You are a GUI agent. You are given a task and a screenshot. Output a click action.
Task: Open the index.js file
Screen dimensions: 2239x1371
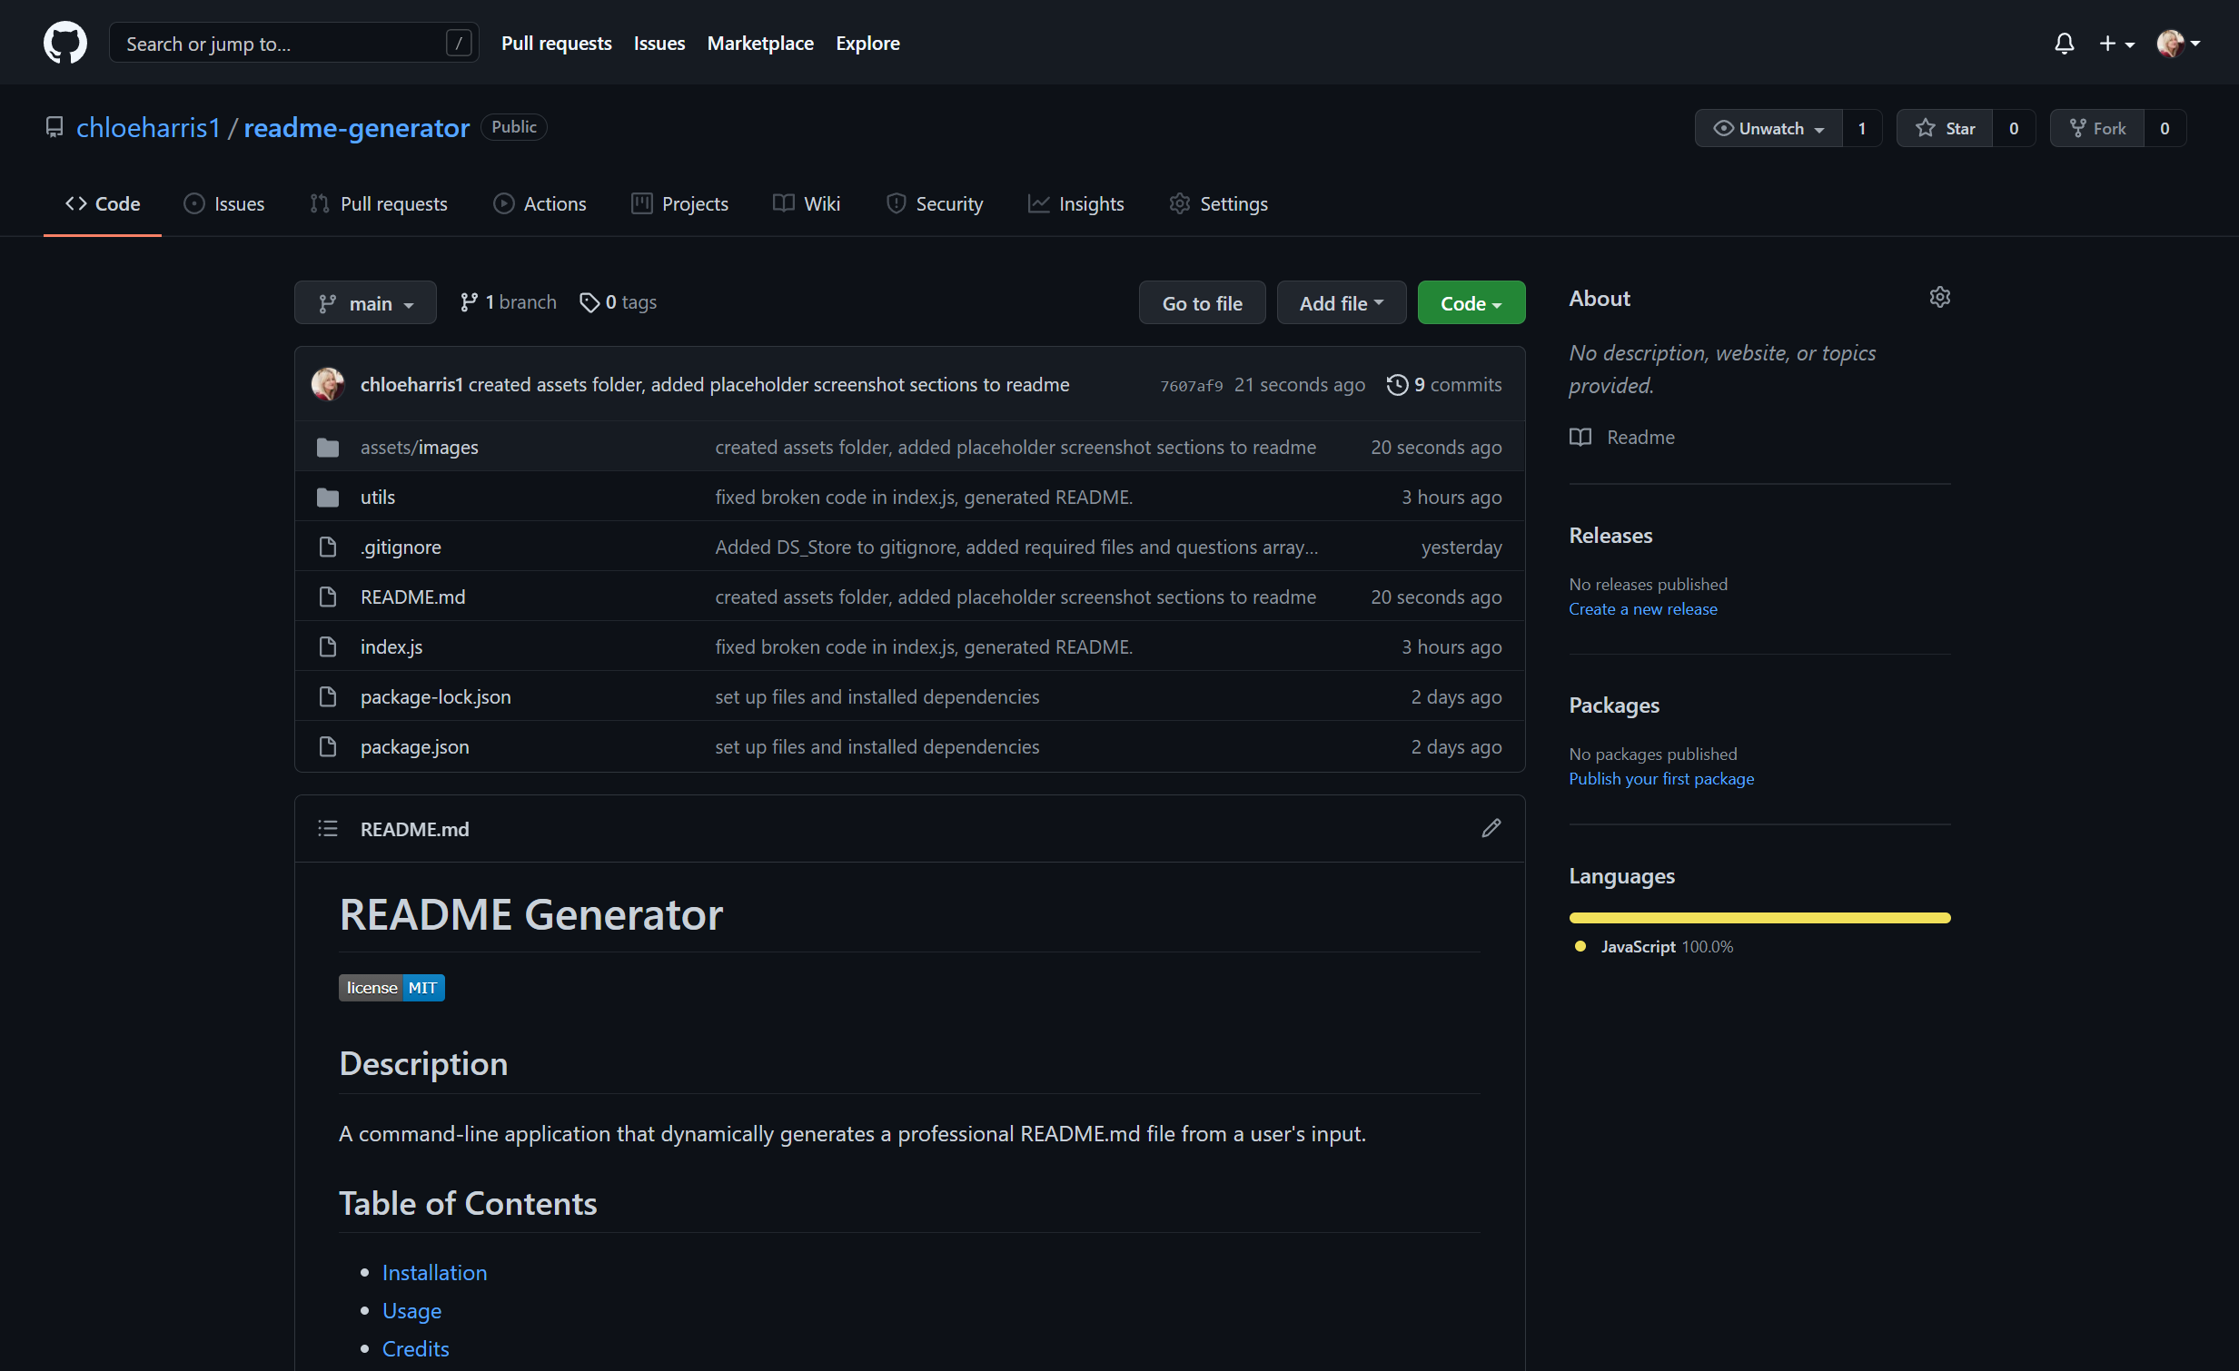(390, 646)
